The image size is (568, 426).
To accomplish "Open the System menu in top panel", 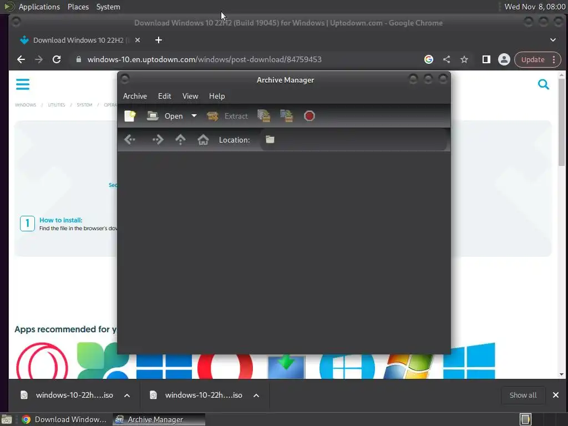I will (x=108, y=7).
